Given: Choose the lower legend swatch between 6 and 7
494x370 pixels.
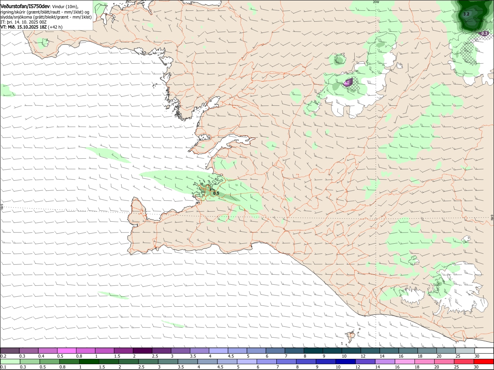Looking at the screenshot, I should click(267, 362).
